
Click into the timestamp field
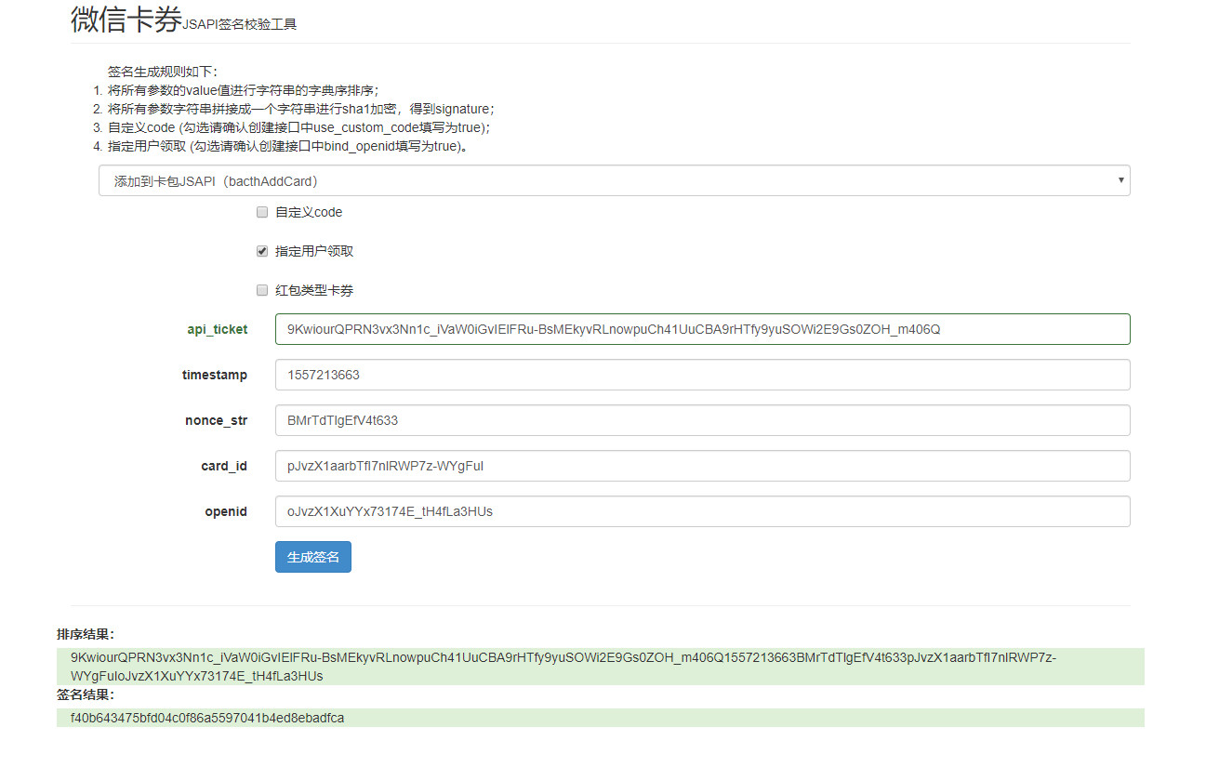point(702,375)
